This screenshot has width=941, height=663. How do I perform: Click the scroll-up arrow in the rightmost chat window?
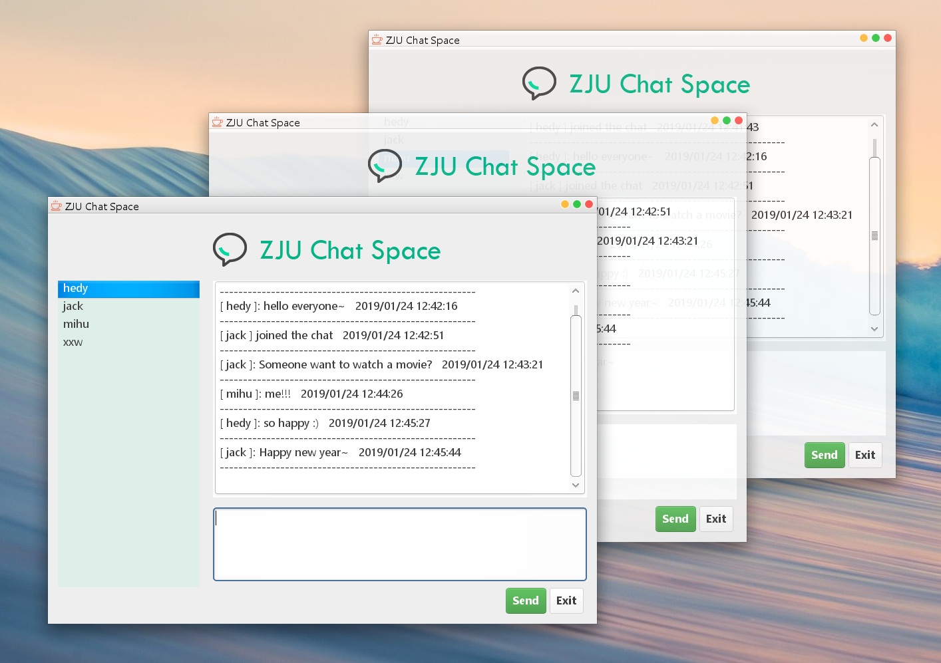(874, 124)
